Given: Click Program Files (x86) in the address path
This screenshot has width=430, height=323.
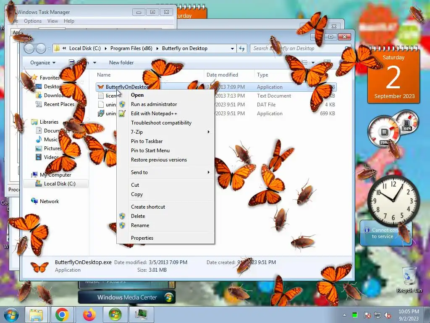Looking at the screenshot, I should [x=131, y=48].
